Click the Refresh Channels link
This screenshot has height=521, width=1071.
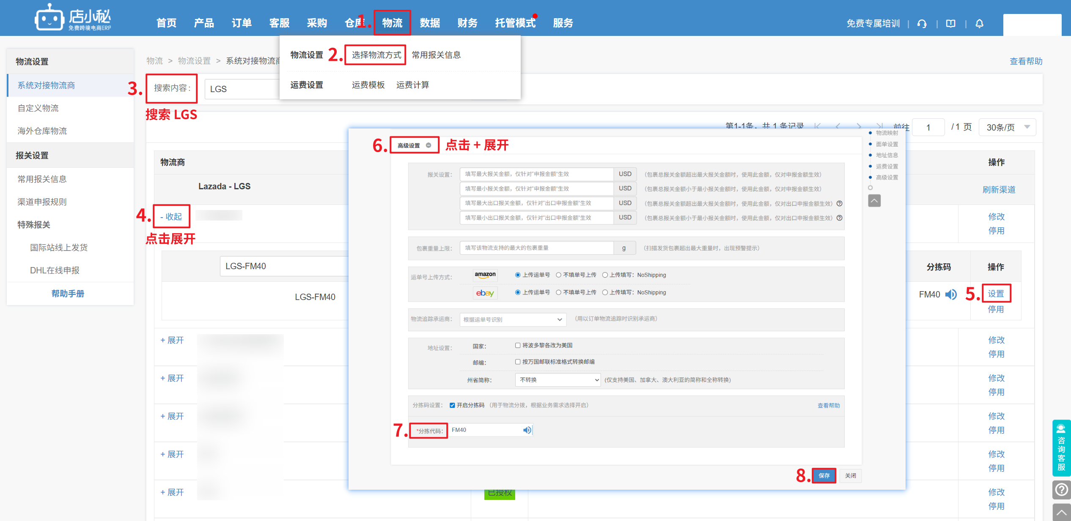pyautogui.click(x=999, y=190)
